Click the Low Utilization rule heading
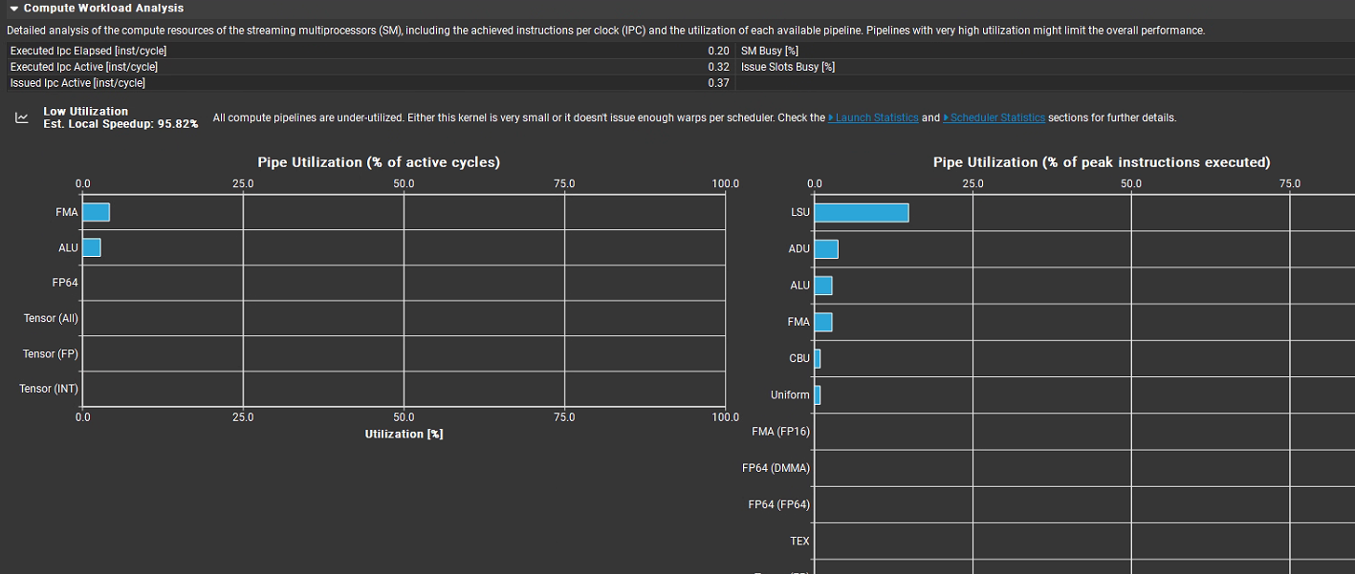The height and width of the screenshot is (574, 1355). (85, 112)
